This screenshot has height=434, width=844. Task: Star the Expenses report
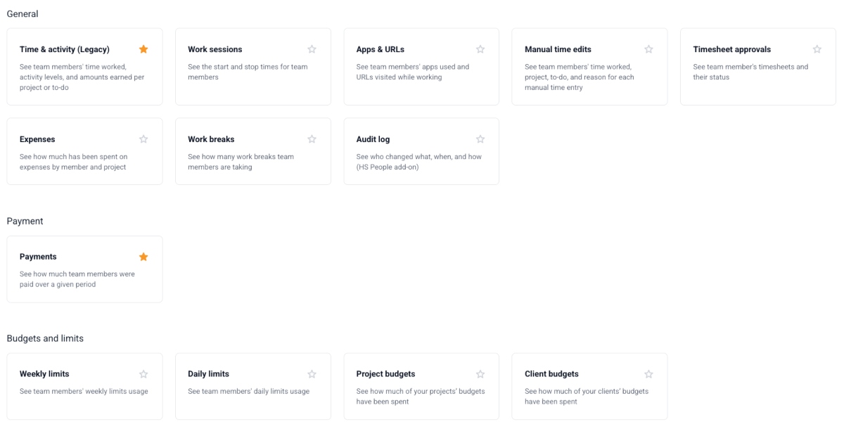point(143,139)
